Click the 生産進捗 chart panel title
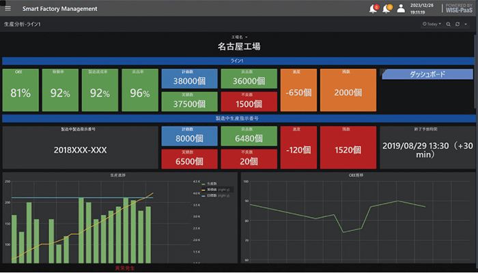Viewport: 478px width, 273px height. point(119,175)
